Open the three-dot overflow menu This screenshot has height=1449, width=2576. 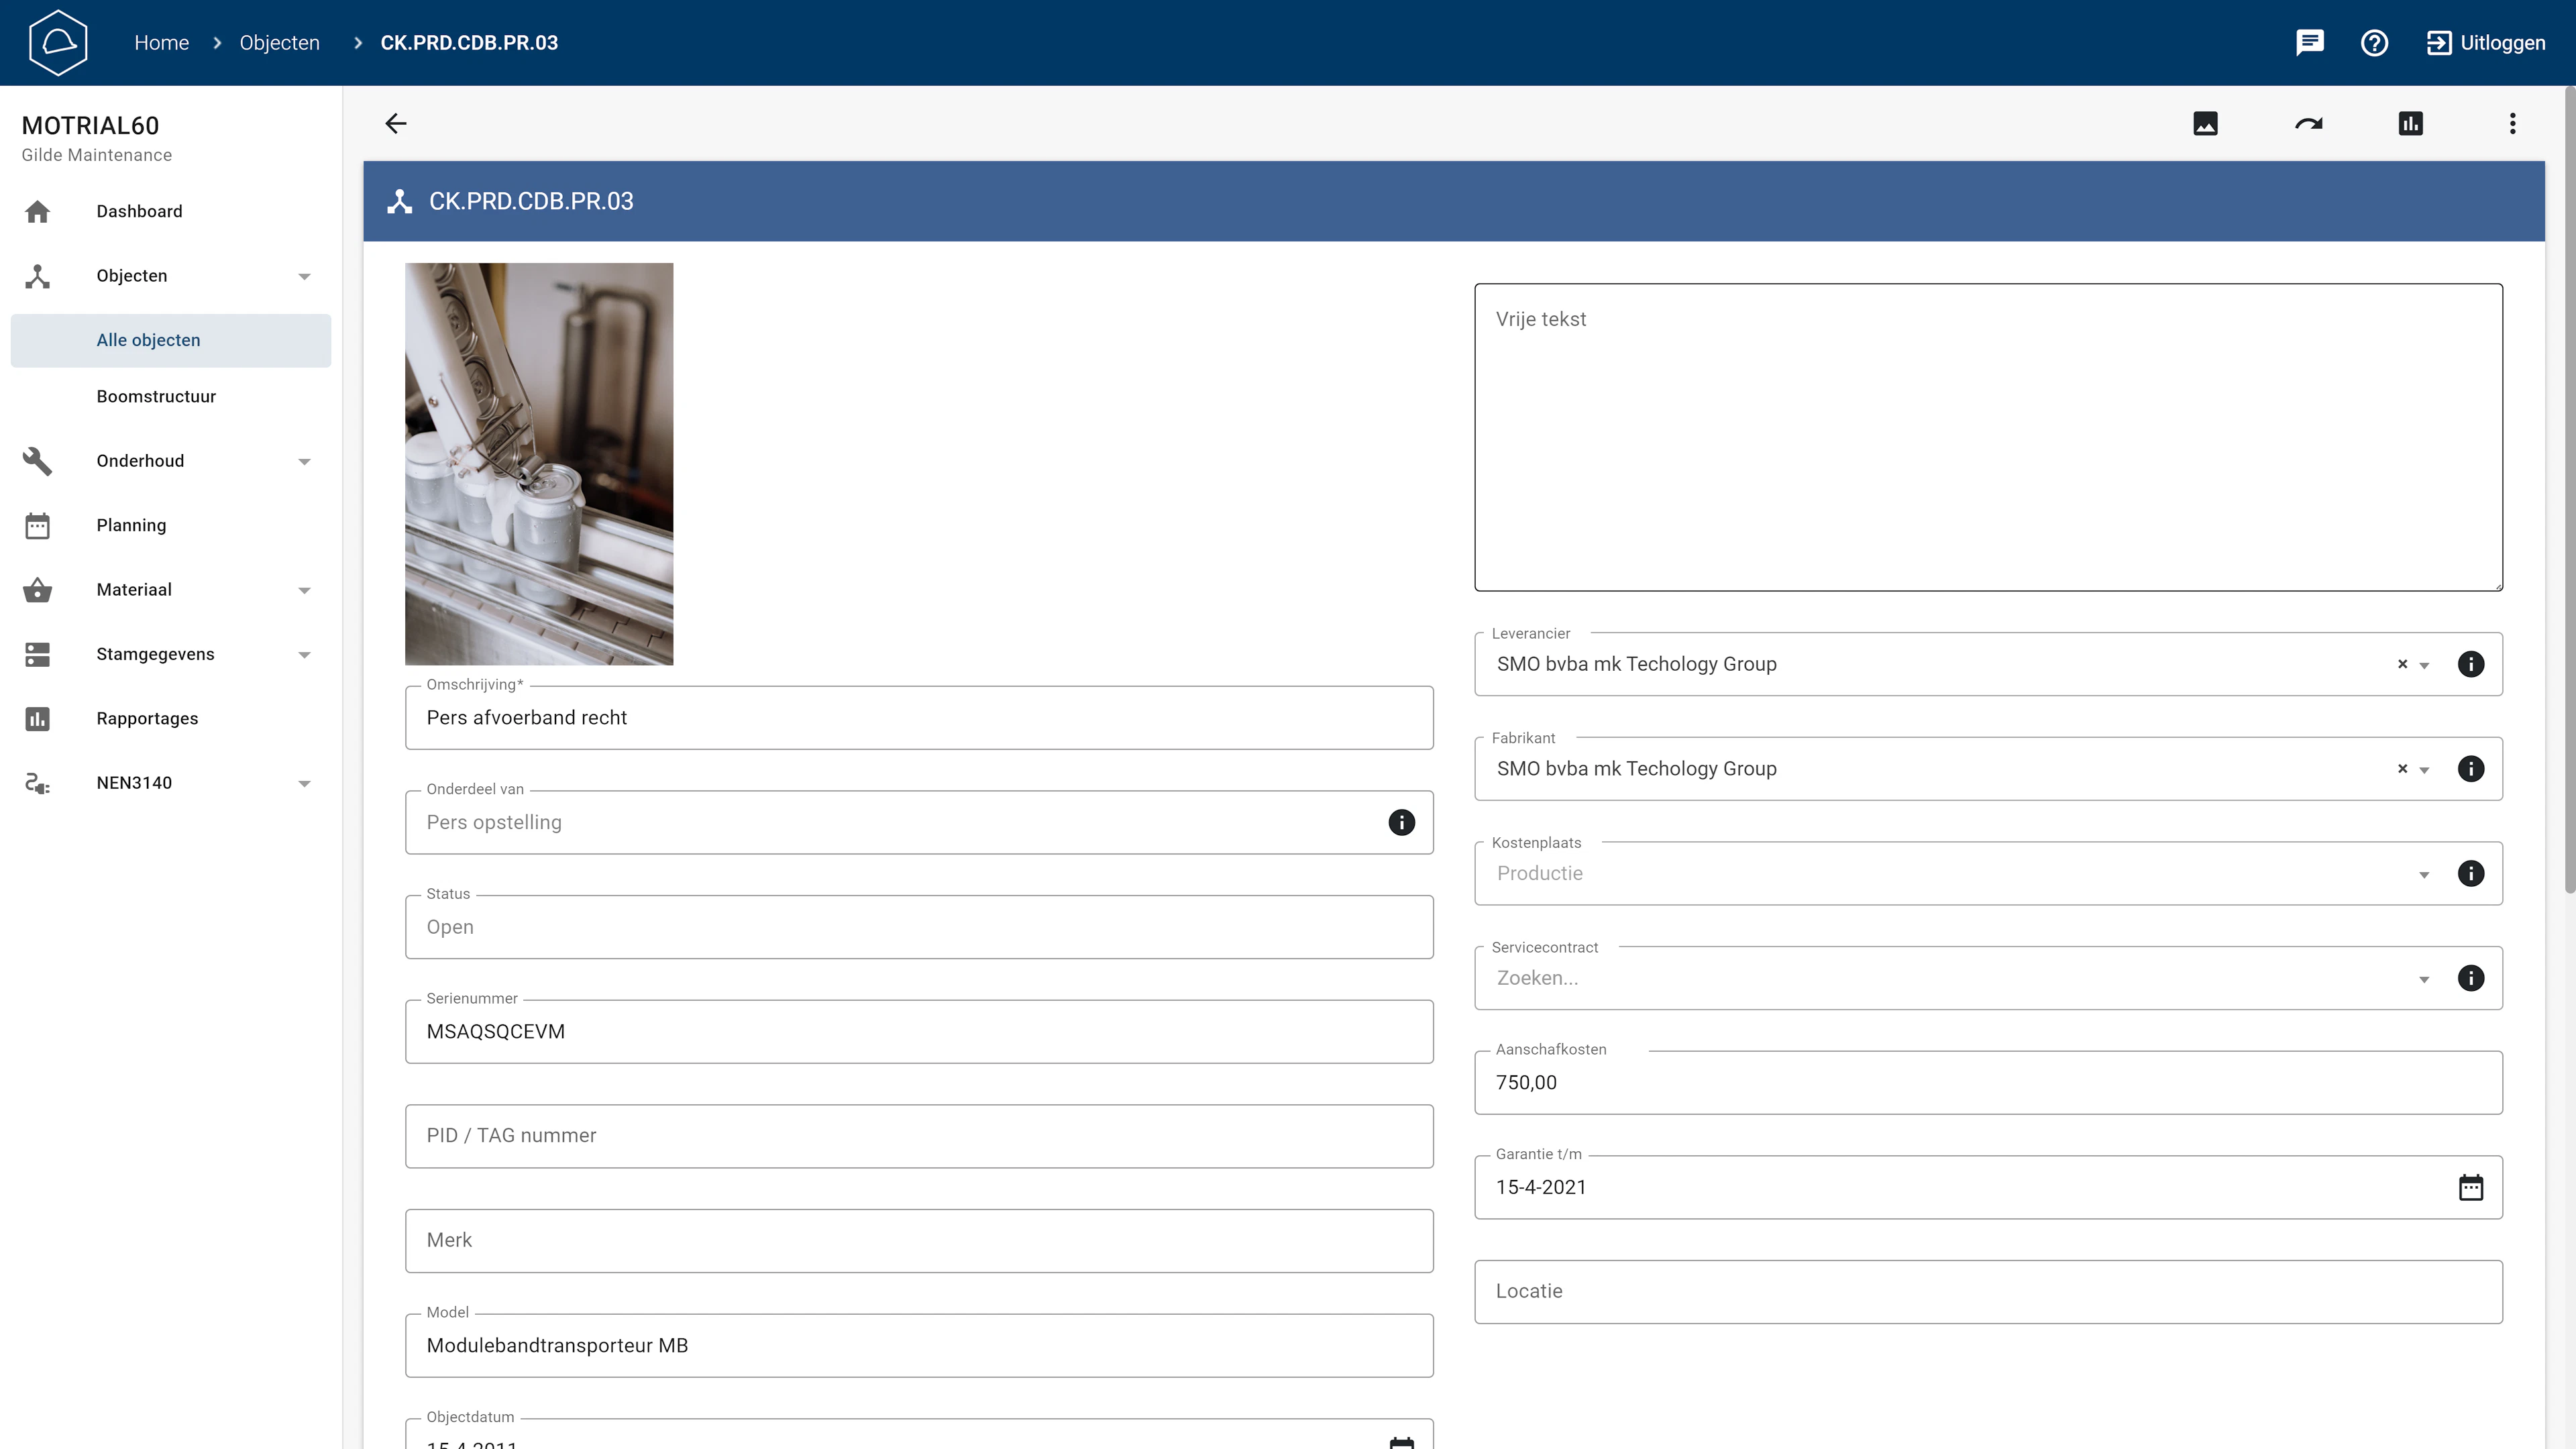[2512, 122]
